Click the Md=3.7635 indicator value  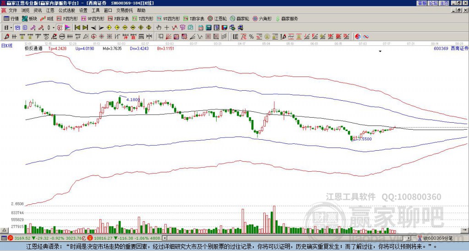click(x=112, y=48)
